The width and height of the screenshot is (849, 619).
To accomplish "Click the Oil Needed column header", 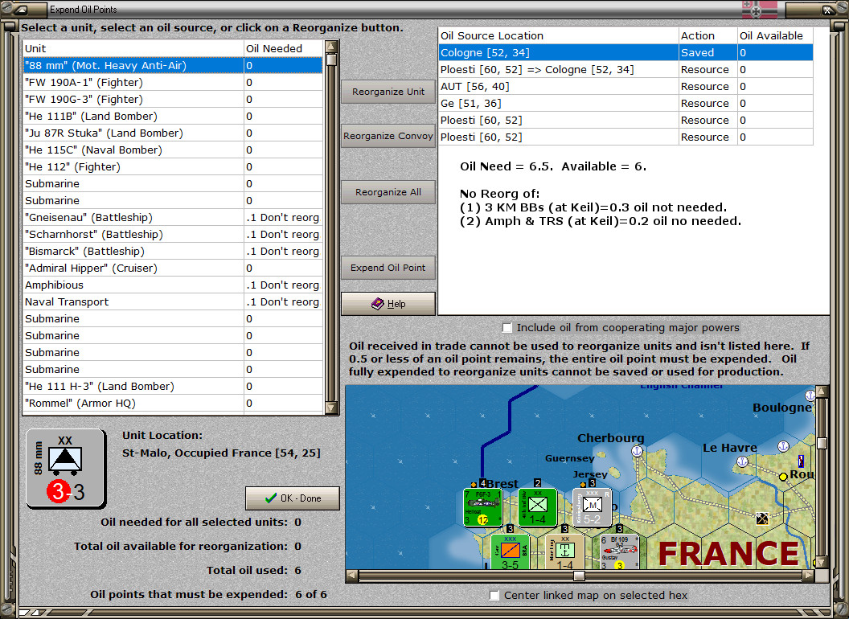I will 283,48.
